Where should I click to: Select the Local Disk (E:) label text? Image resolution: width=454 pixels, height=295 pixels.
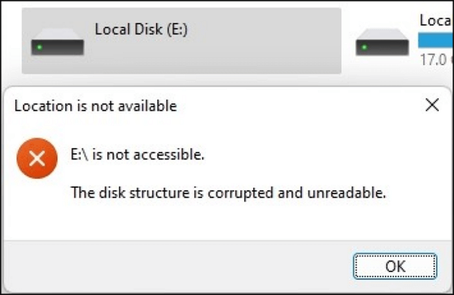[141, 30]
